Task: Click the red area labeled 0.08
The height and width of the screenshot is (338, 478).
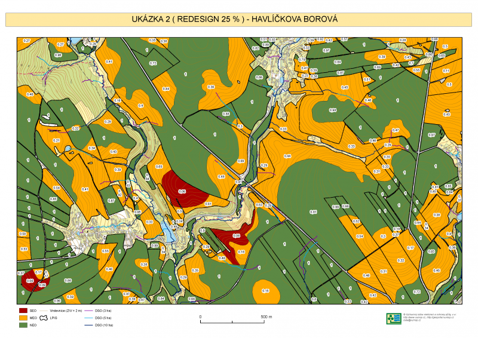Action: (x=236, y=236)
